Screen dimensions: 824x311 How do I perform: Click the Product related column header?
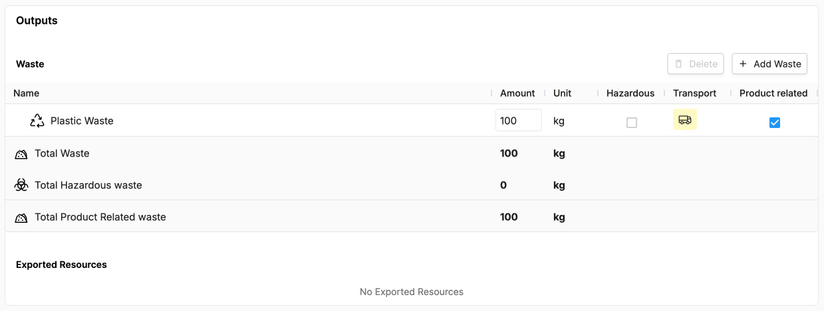[x=773, y=93]
